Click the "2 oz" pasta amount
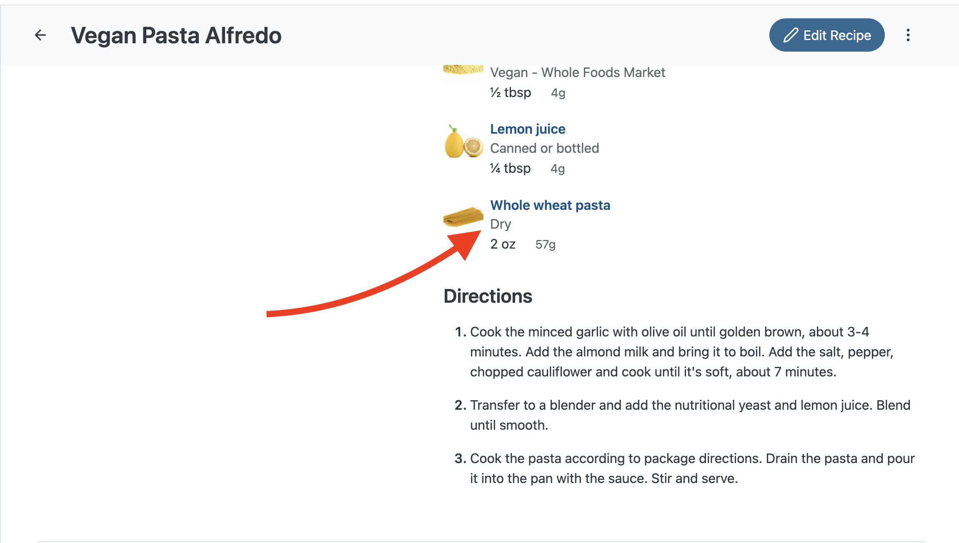This screenshot has height=543, width=959. [503, 244]
